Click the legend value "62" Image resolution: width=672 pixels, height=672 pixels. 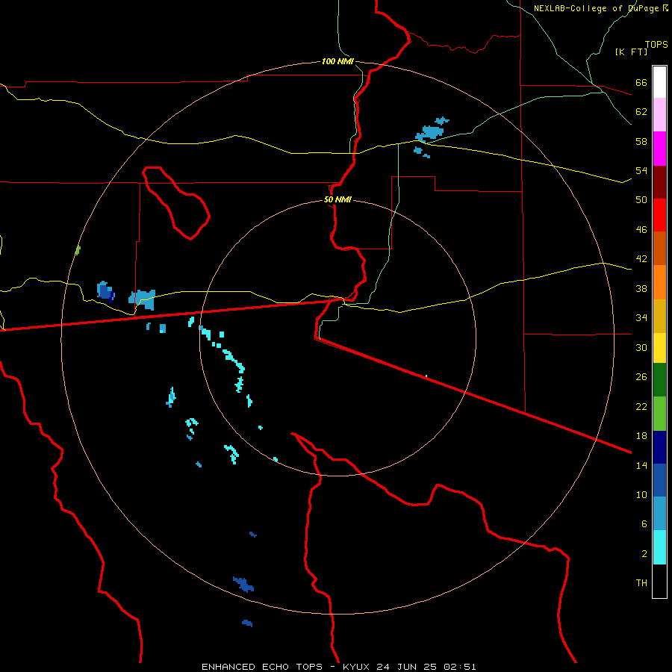pyautogui.click(x=641, y=112)
